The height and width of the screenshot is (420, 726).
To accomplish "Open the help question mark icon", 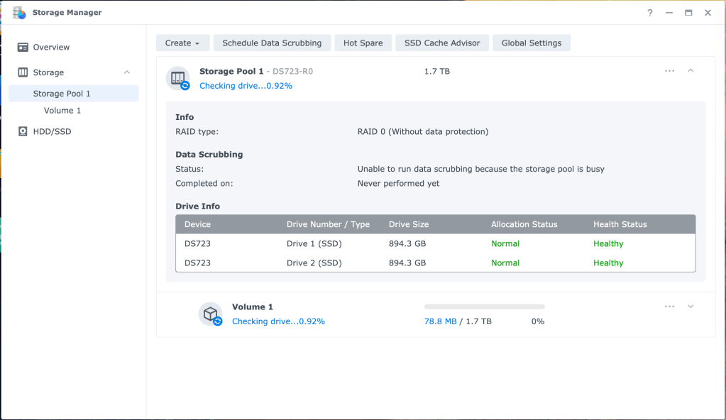I will 650,13.
